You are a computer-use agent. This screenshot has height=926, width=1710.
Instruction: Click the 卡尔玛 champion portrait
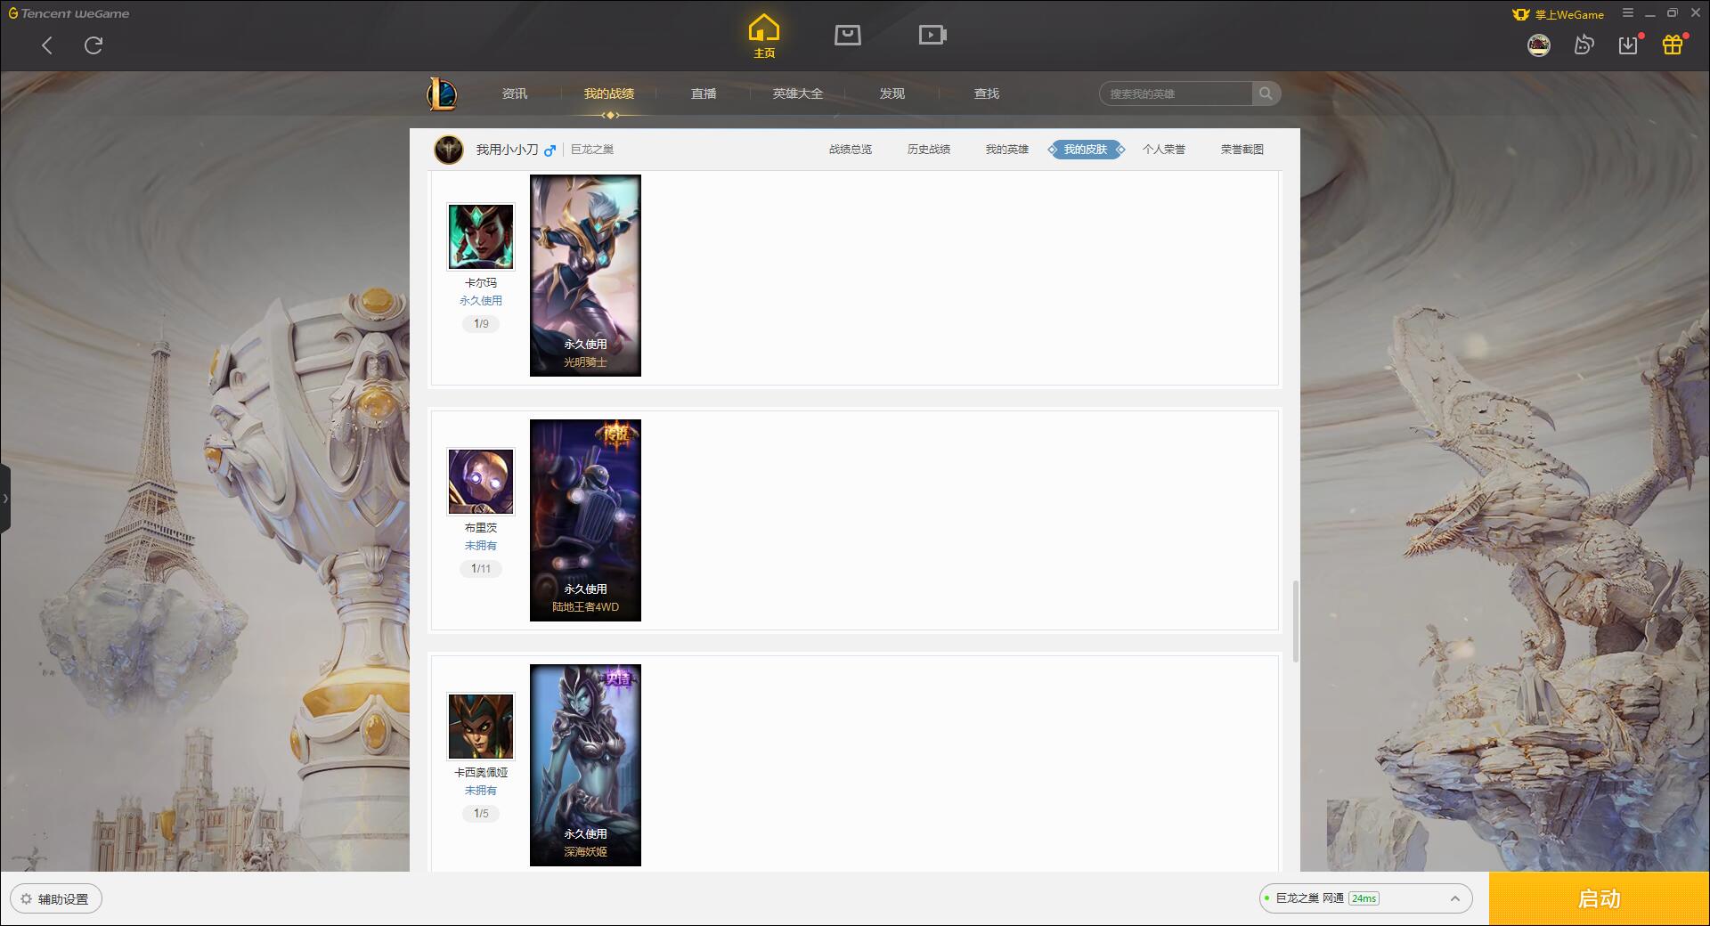click(x=481, y=237)
